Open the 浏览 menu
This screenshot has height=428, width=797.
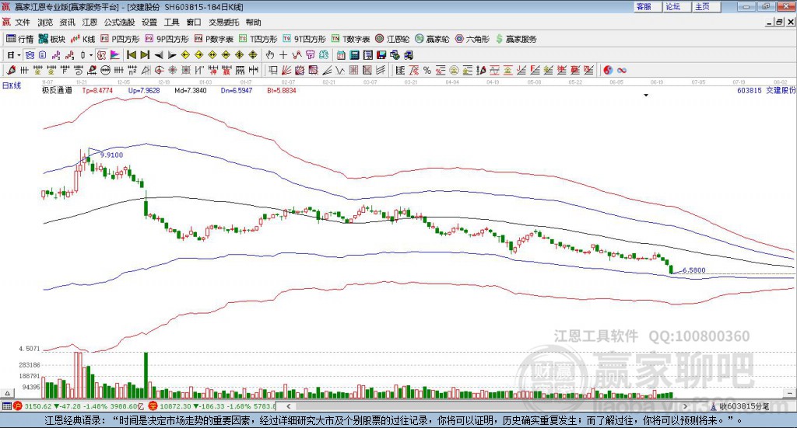click(44, 23)
